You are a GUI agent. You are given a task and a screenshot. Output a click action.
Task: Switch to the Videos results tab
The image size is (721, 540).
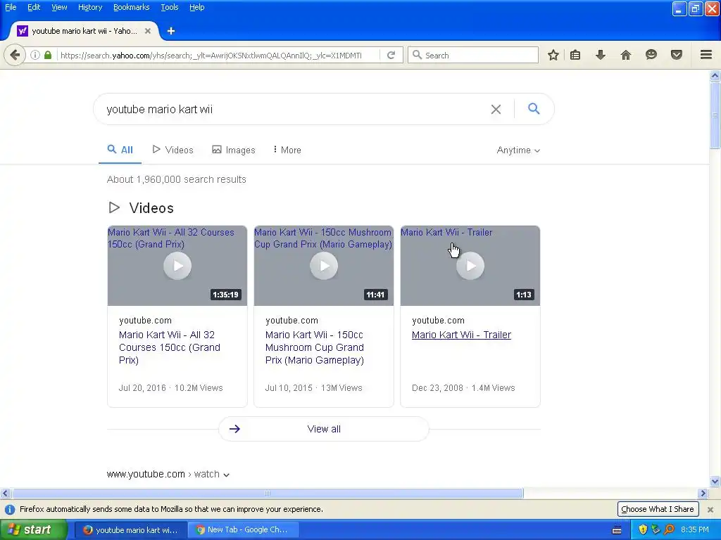point(173,150)
